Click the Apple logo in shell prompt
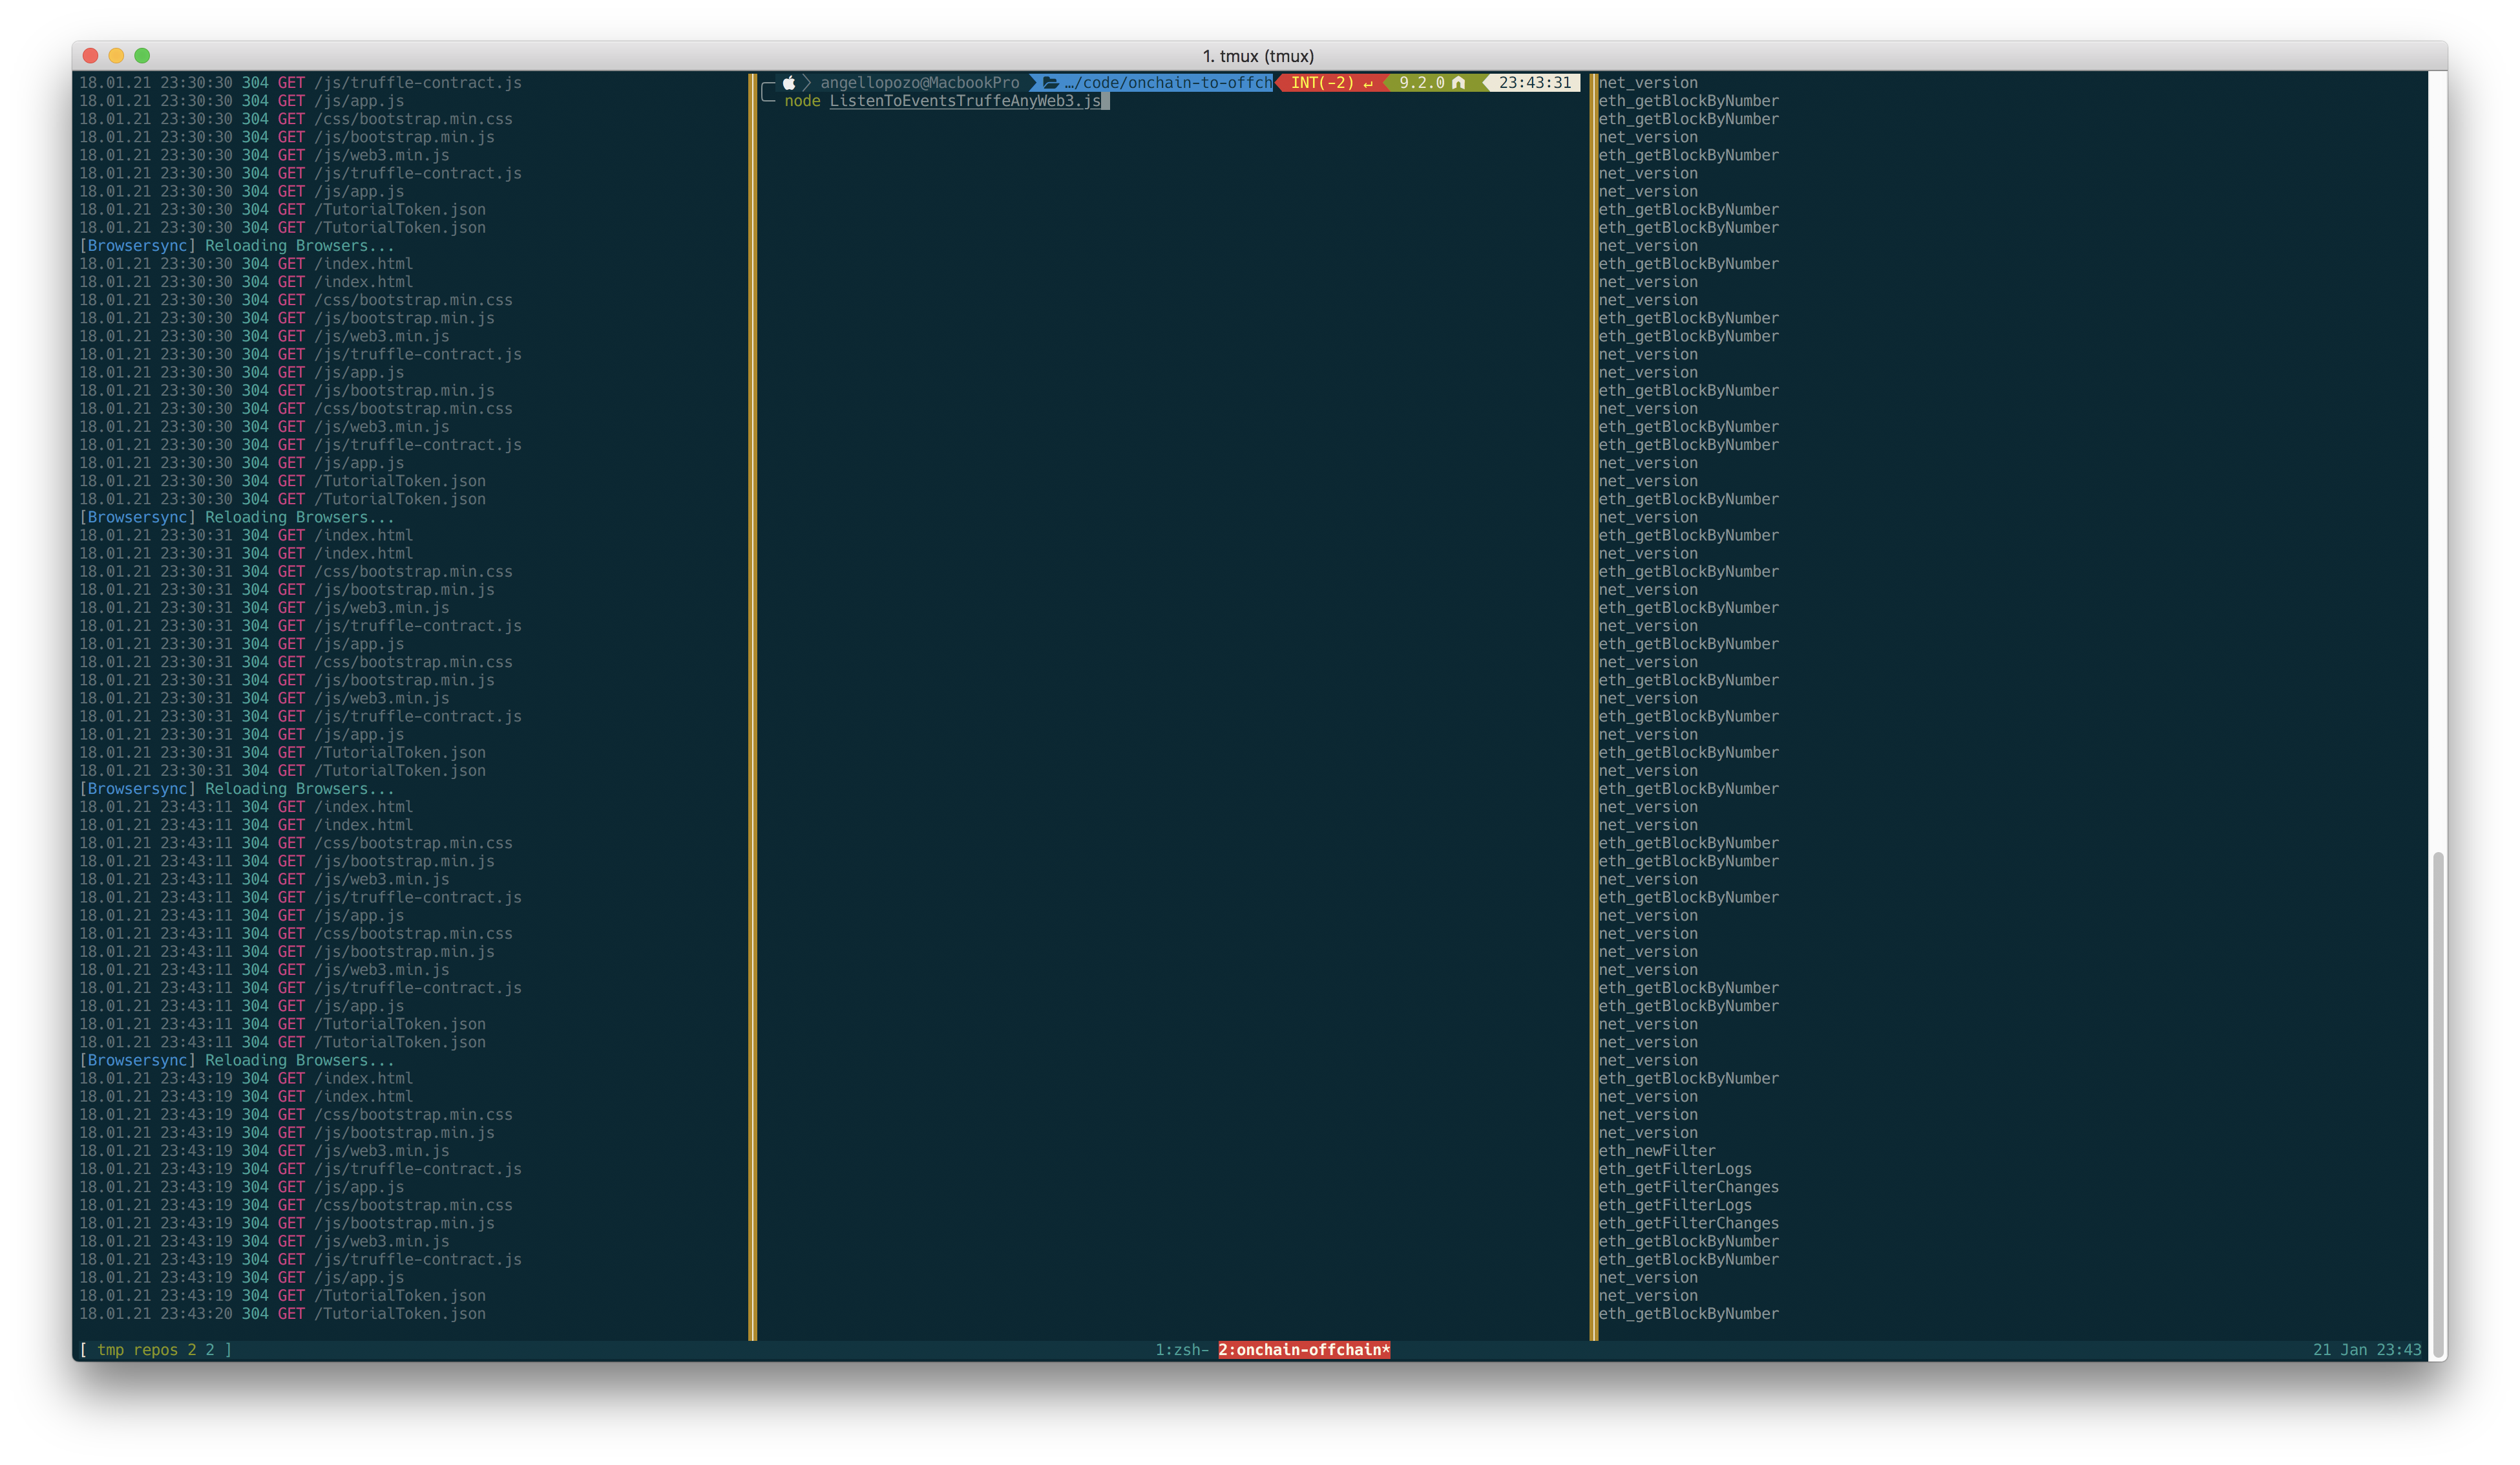 (789, 83)
